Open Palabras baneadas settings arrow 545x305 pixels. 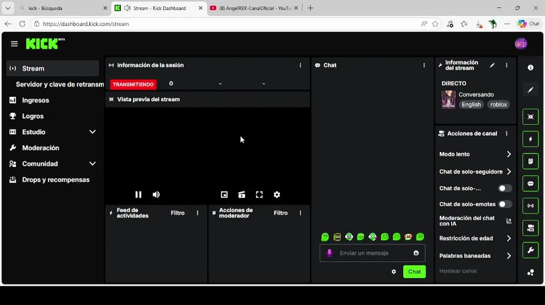point(508,256)
